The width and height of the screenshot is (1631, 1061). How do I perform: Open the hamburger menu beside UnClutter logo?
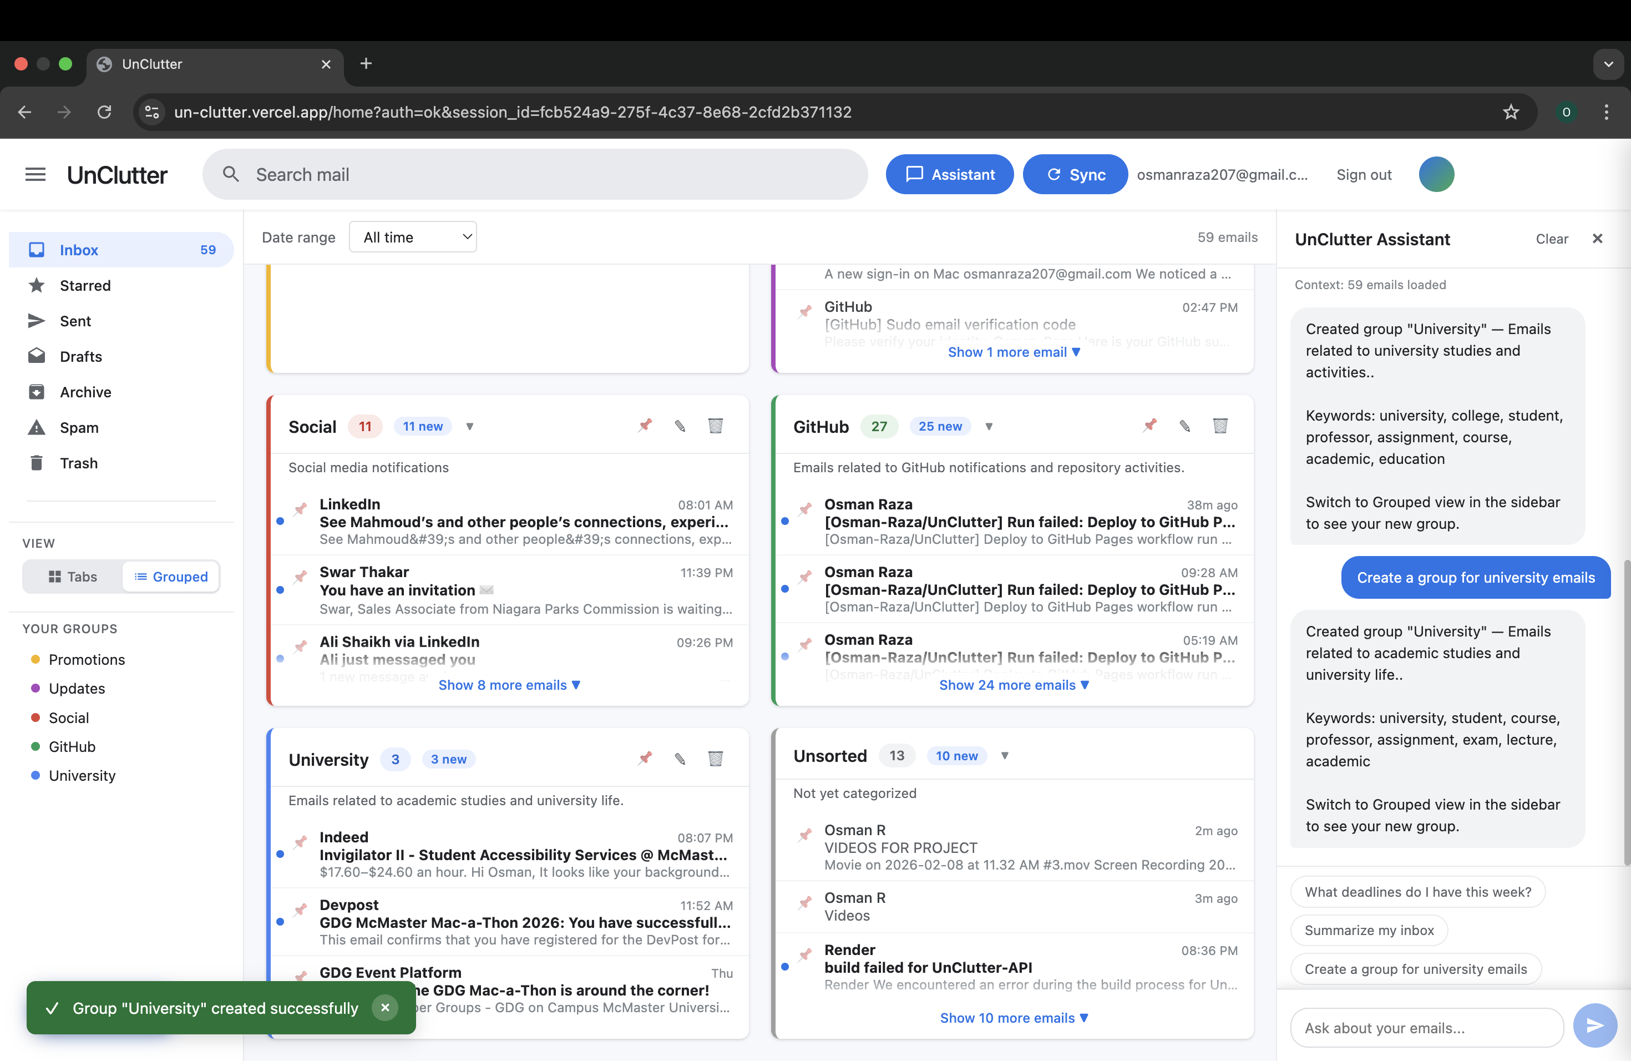point(36,175)
